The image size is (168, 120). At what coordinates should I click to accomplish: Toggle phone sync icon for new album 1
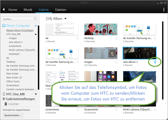tap(155, 62)
